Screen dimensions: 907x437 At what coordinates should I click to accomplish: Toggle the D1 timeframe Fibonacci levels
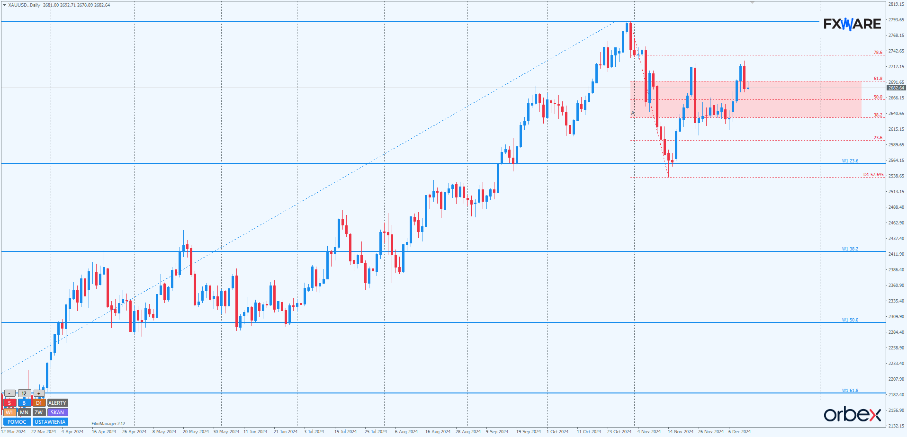39,403
